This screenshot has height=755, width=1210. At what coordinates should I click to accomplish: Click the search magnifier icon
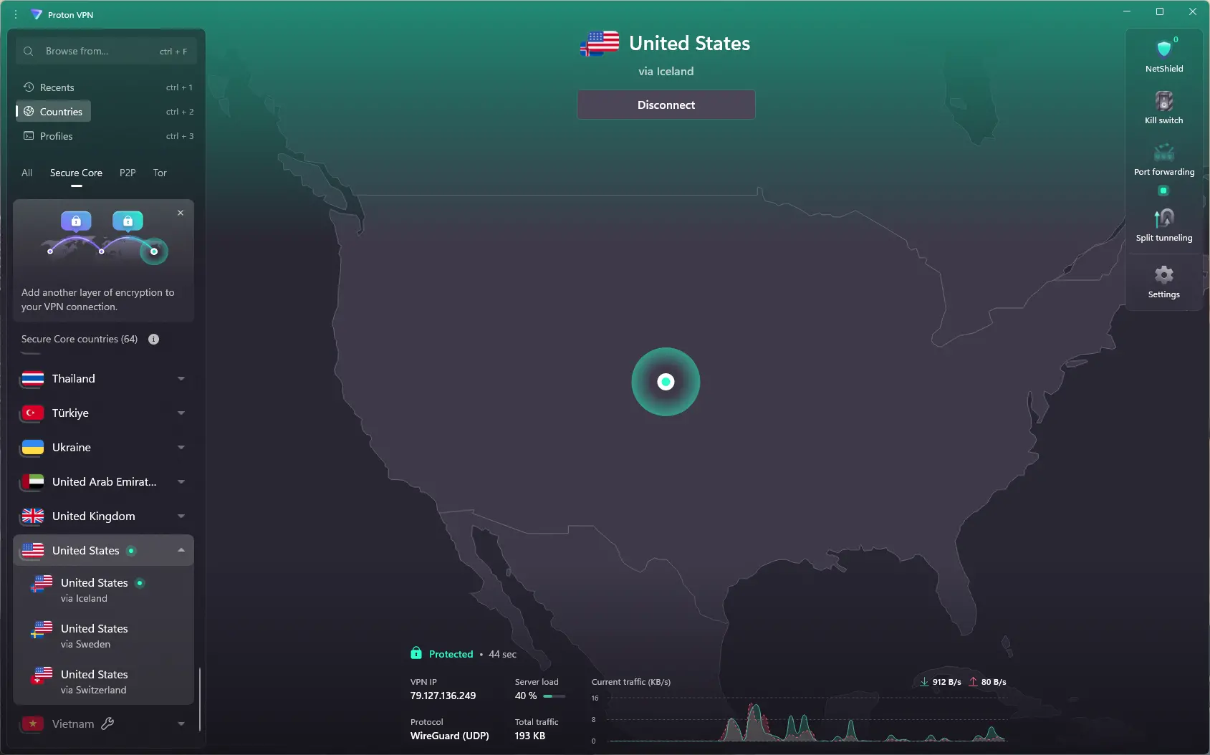28,51
